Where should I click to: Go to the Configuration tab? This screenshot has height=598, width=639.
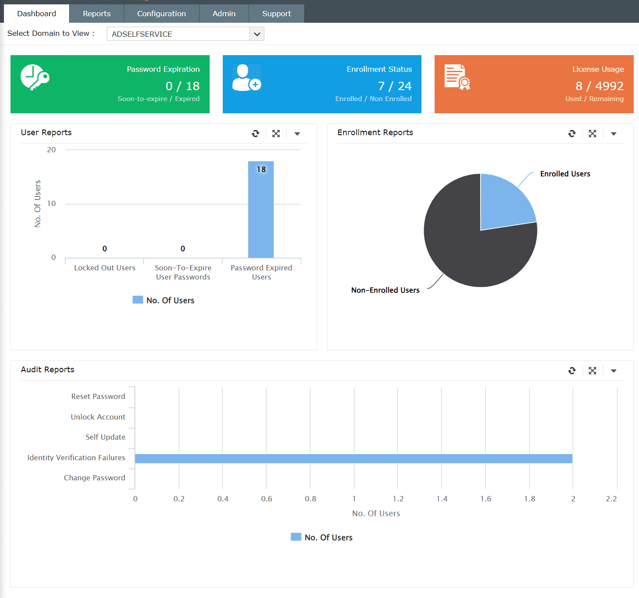162,14
